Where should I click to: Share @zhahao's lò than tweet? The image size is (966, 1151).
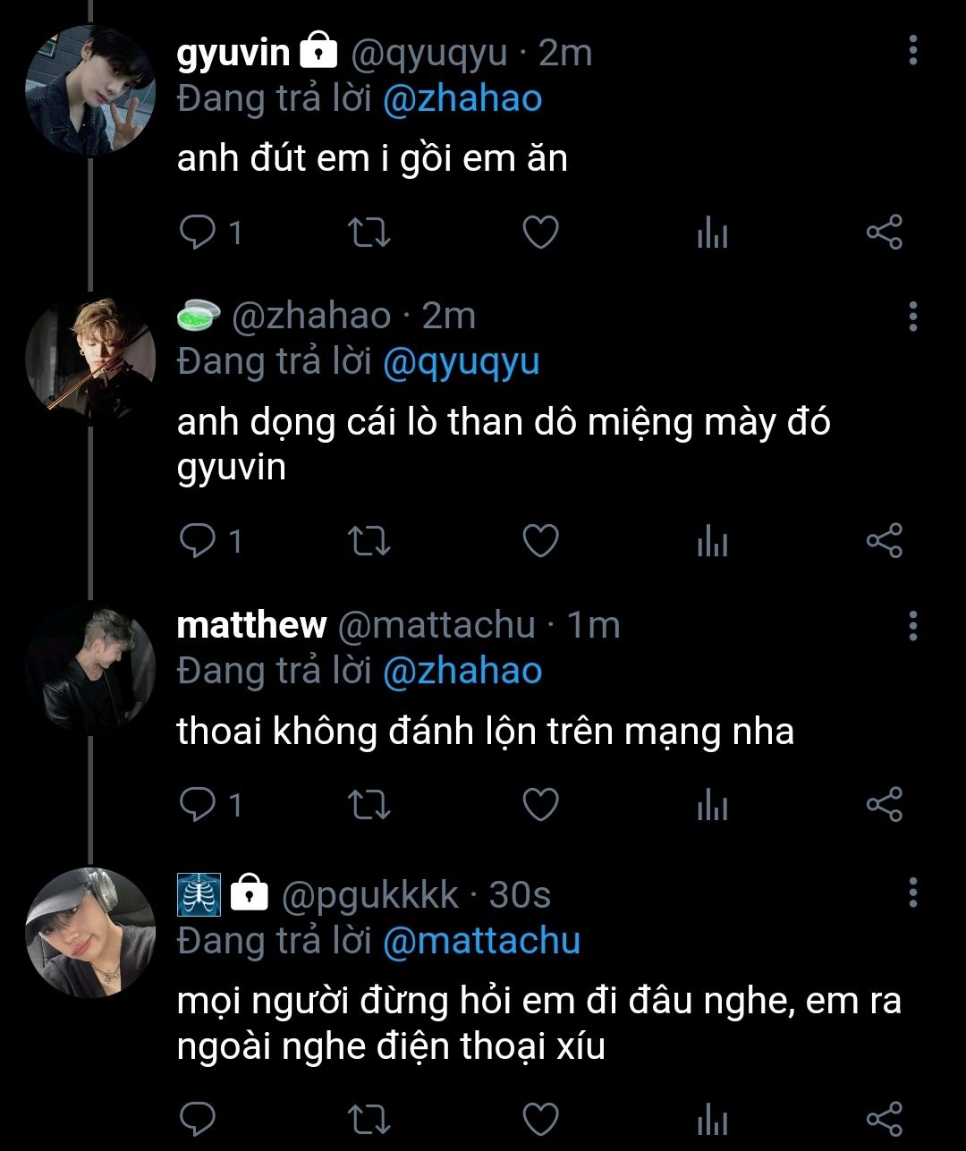click(x=885, y=541)
